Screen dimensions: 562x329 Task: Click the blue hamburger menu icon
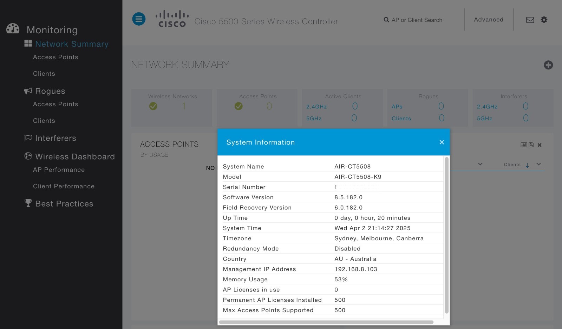pyautogui.click(x=139, y=19)
